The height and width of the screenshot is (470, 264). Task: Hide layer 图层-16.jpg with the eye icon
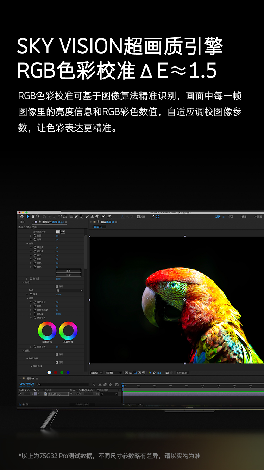20,394
